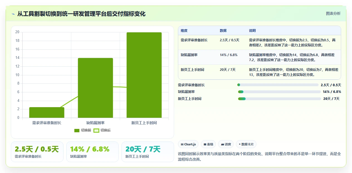This screenshot has height=173, width=352.
Task: Open the 图表分析 label in header
Action: pyautogui.click(x=333, y=13)
